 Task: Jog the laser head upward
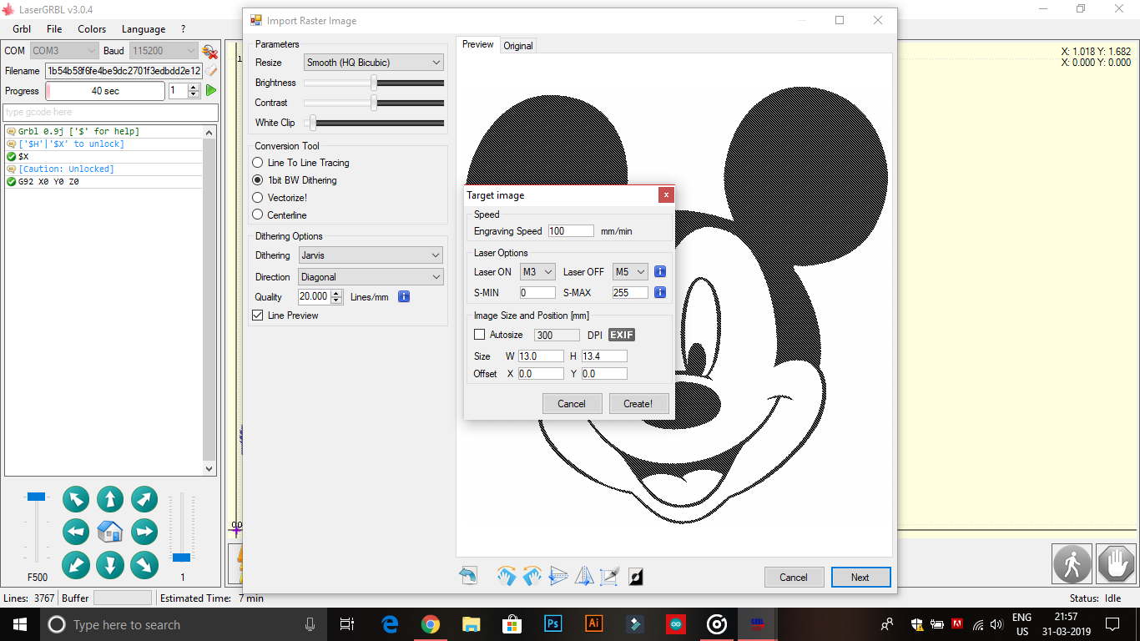click(109, 498)
